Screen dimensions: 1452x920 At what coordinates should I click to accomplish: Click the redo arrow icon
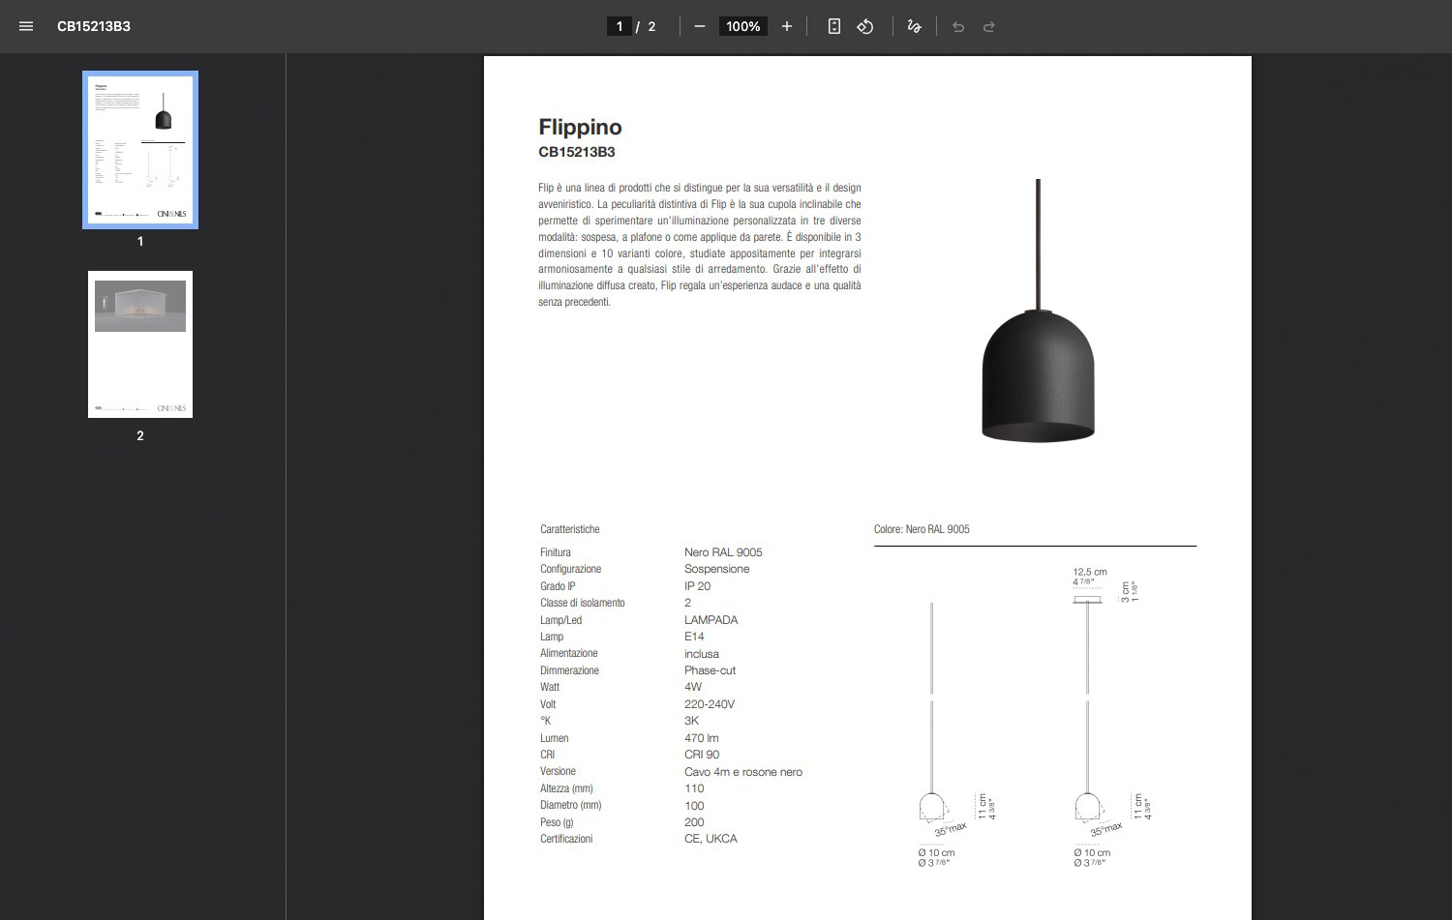(x=988, y=26)
